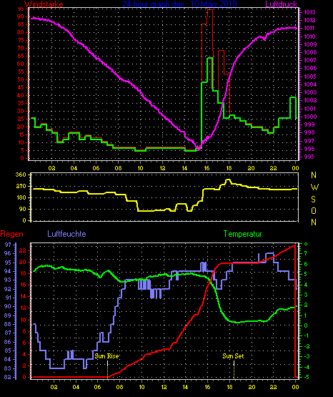Click the 16 hour tick on wind chart
Viewport: 333px width, 397px height.
[x=207, y=168]
